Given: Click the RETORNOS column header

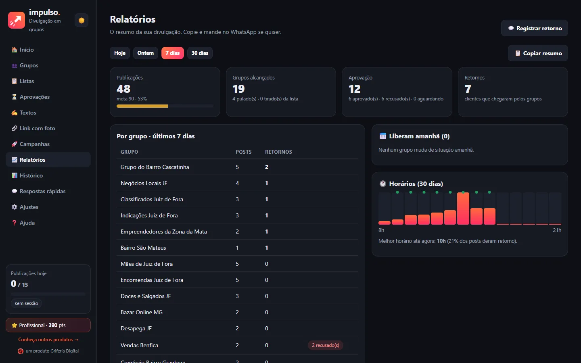Looking at the screenshot, I should point(278,152).
